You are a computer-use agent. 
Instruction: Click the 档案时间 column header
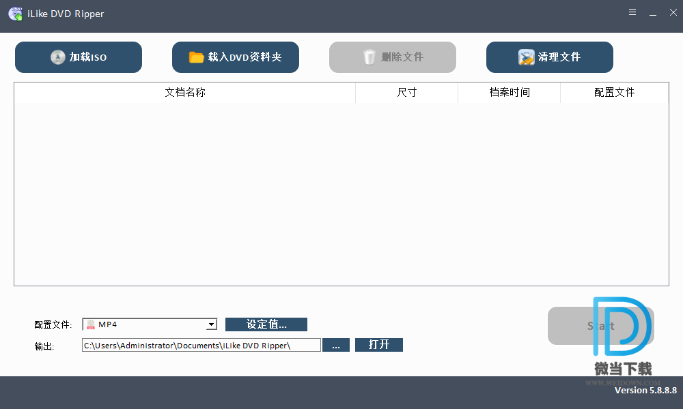(x=509, y=93)
